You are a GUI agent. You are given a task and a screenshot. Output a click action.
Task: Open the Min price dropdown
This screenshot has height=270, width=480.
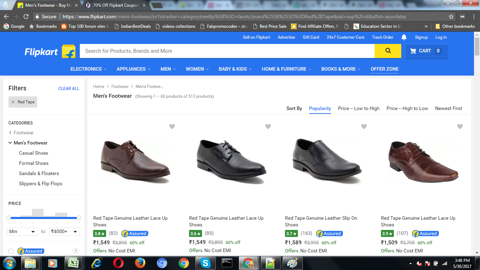click(22, 232)
